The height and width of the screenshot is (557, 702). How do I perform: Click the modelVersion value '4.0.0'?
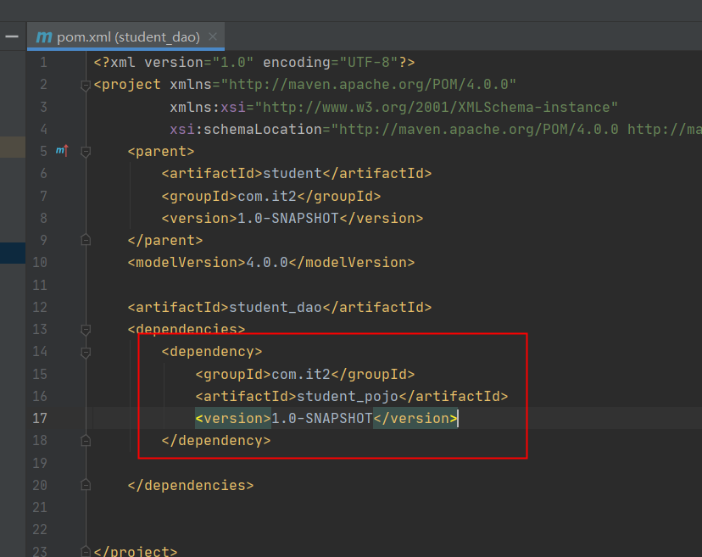coord(267,262)
